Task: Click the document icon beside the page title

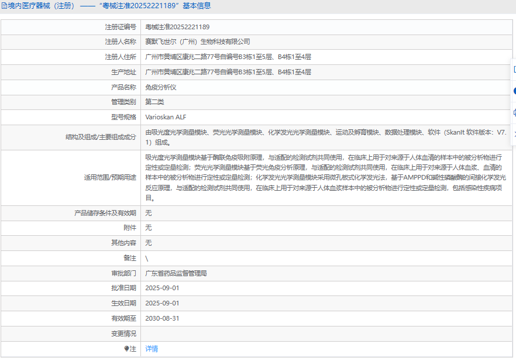Action: [x=5, y=6]
